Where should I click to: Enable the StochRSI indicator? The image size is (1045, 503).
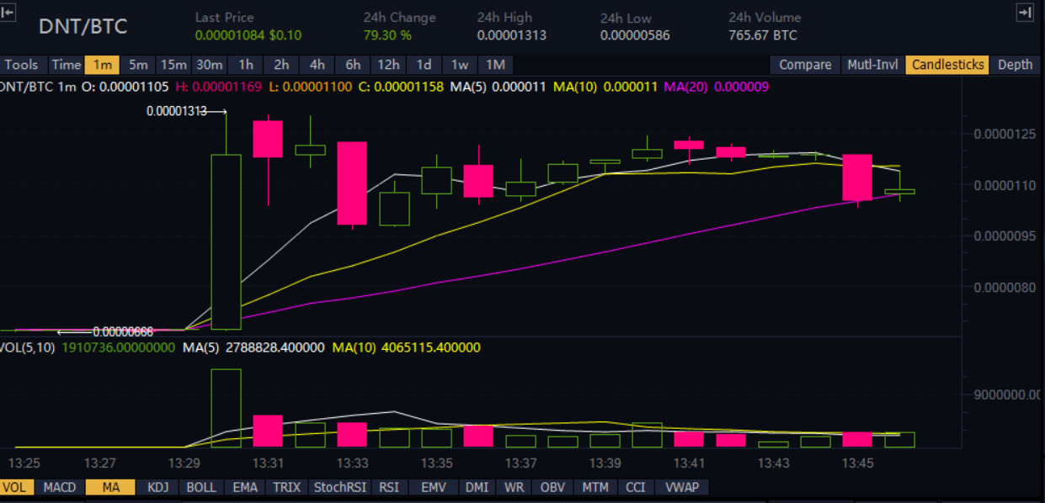tap(340, 487)
